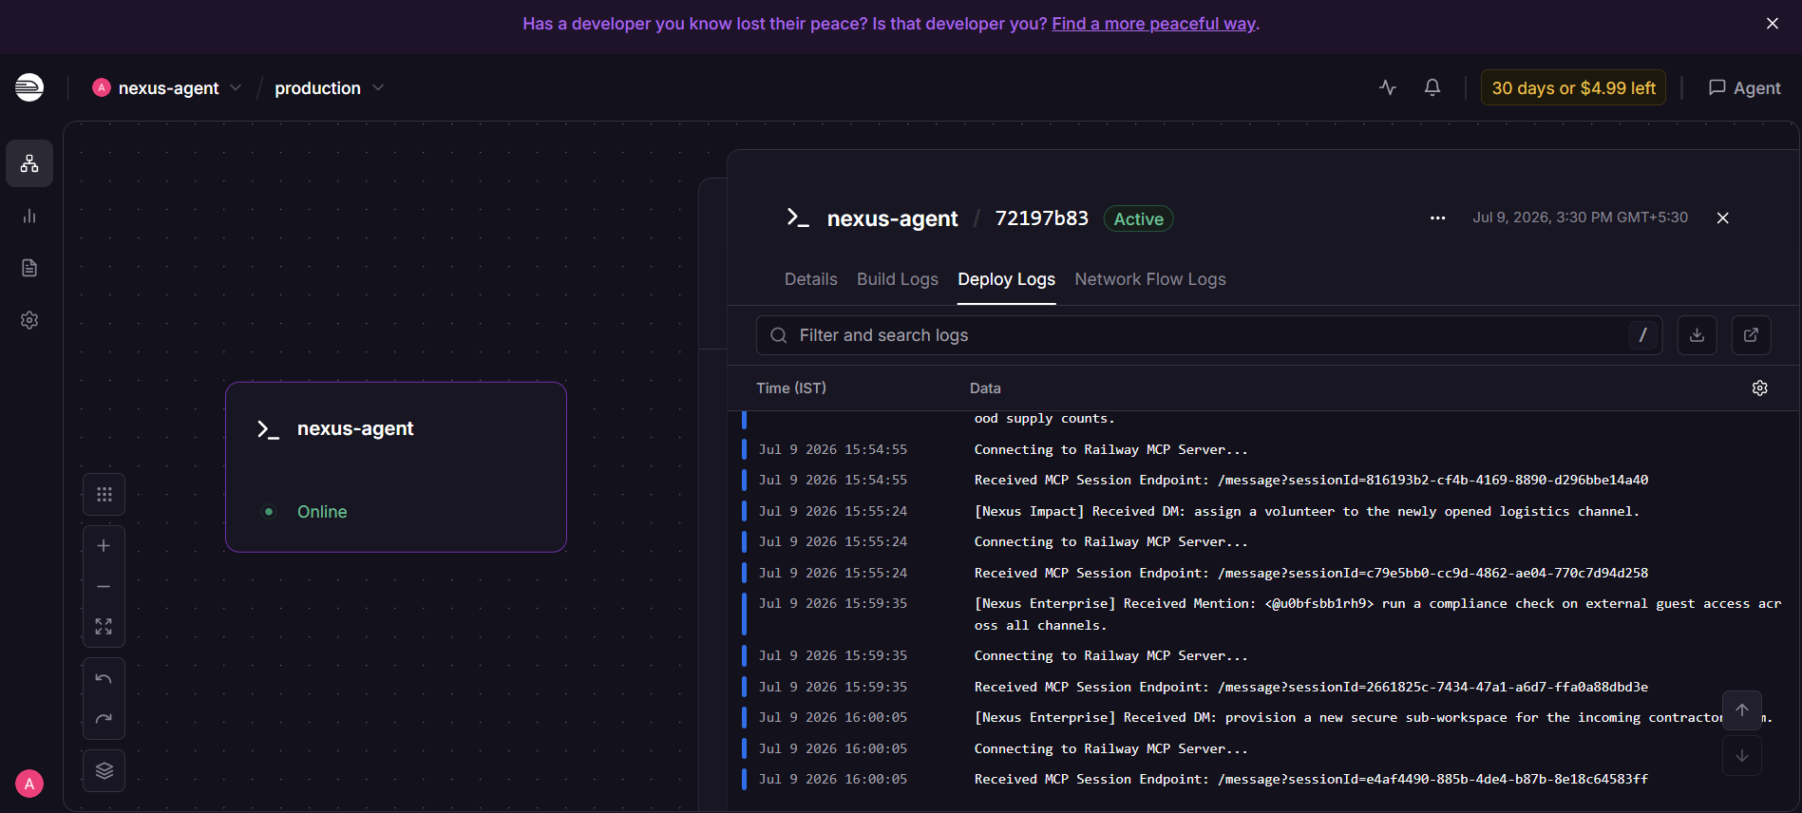The image size is (1802, 813).
Task: Select the 15:59:35 'Connecting to Railway MCP' log
Action: (1263, 655)
